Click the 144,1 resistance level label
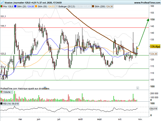The image size is (161, 121). [3, 26]
